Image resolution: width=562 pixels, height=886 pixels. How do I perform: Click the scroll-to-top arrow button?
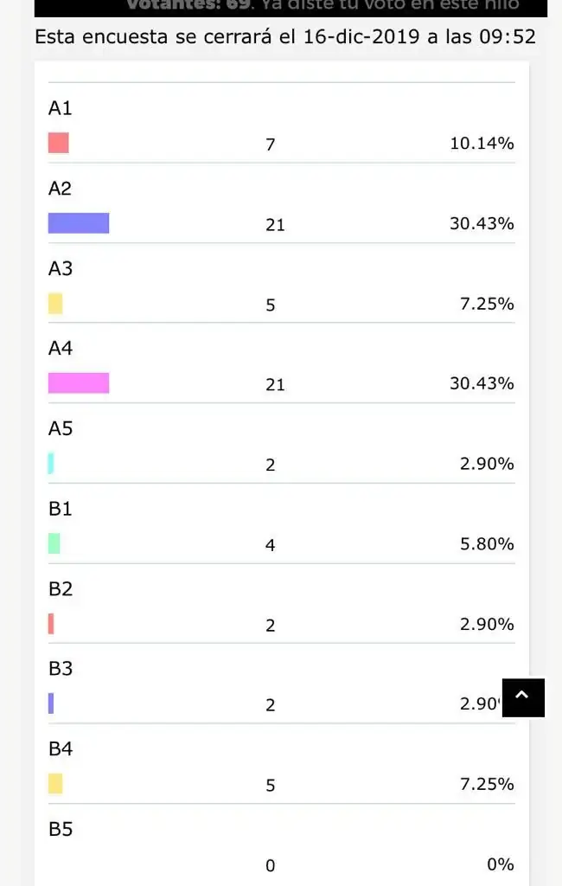coord(523,697)
